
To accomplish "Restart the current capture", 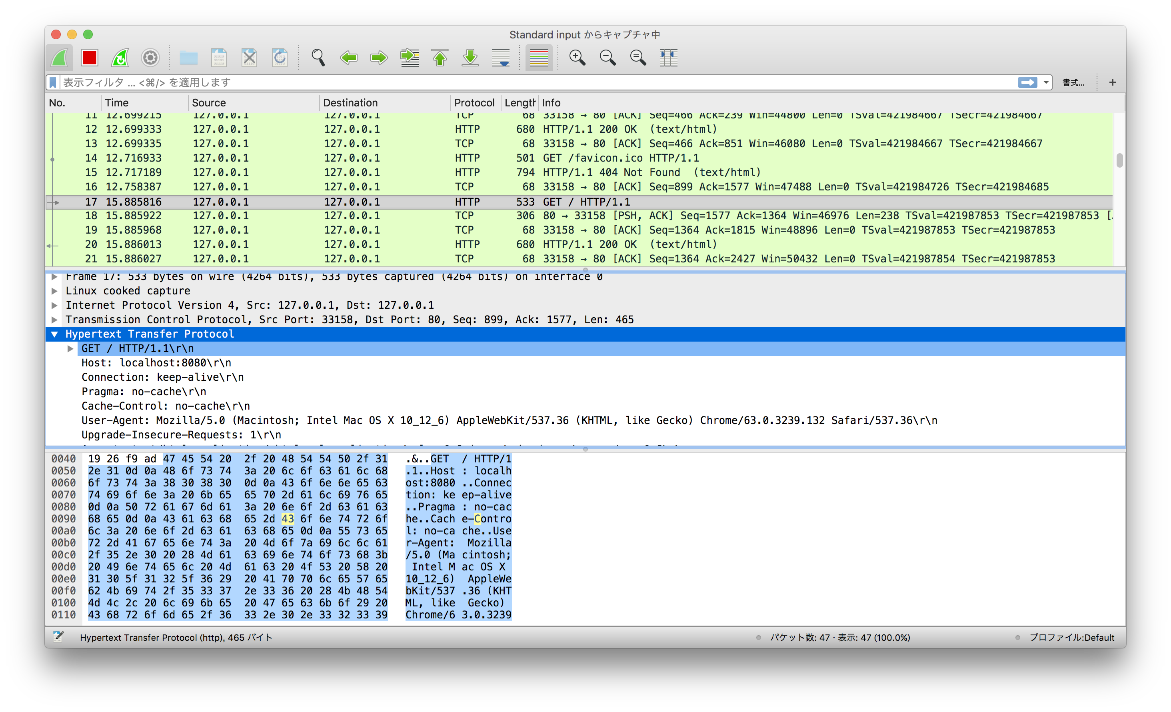I will (x=120, y=58).
